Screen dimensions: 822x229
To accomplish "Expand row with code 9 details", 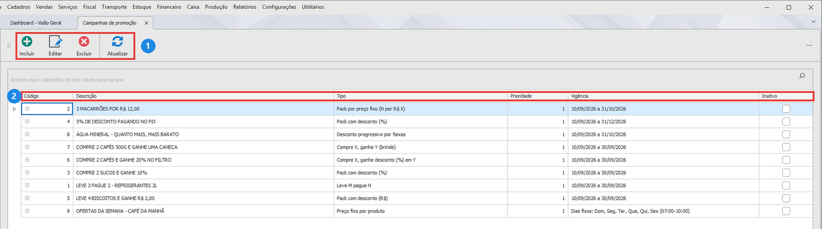I will 27,211.
